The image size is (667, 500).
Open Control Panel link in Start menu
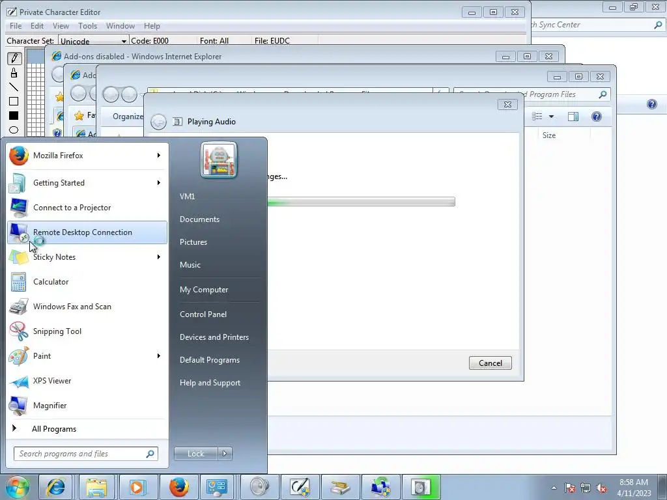click(203, 314)
